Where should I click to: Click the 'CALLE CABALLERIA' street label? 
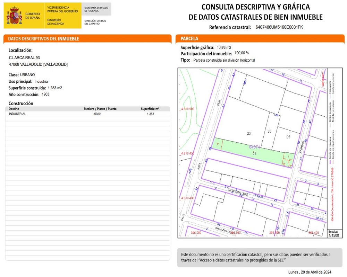click(238, 193)
